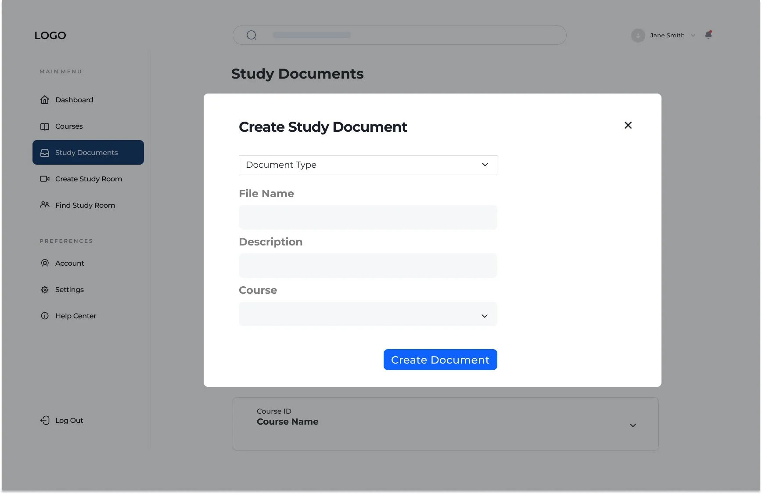Click the search magnifier icon
Viewport: 762px width, 494px height.
(x=251, y=35)
